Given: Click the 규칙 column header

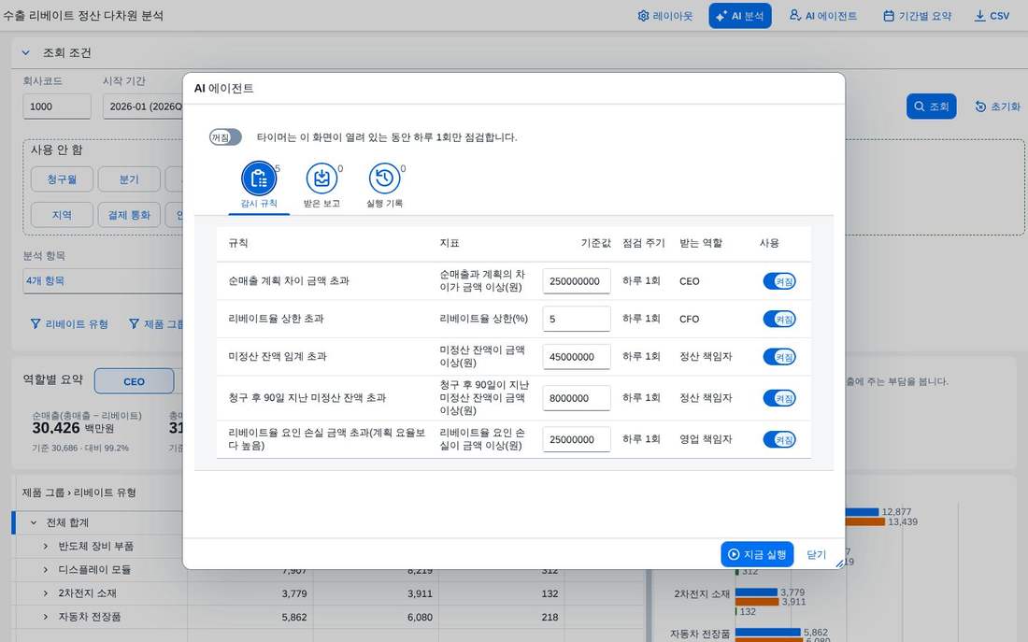Looking at the screenshot, I should (x=238, y=243).
